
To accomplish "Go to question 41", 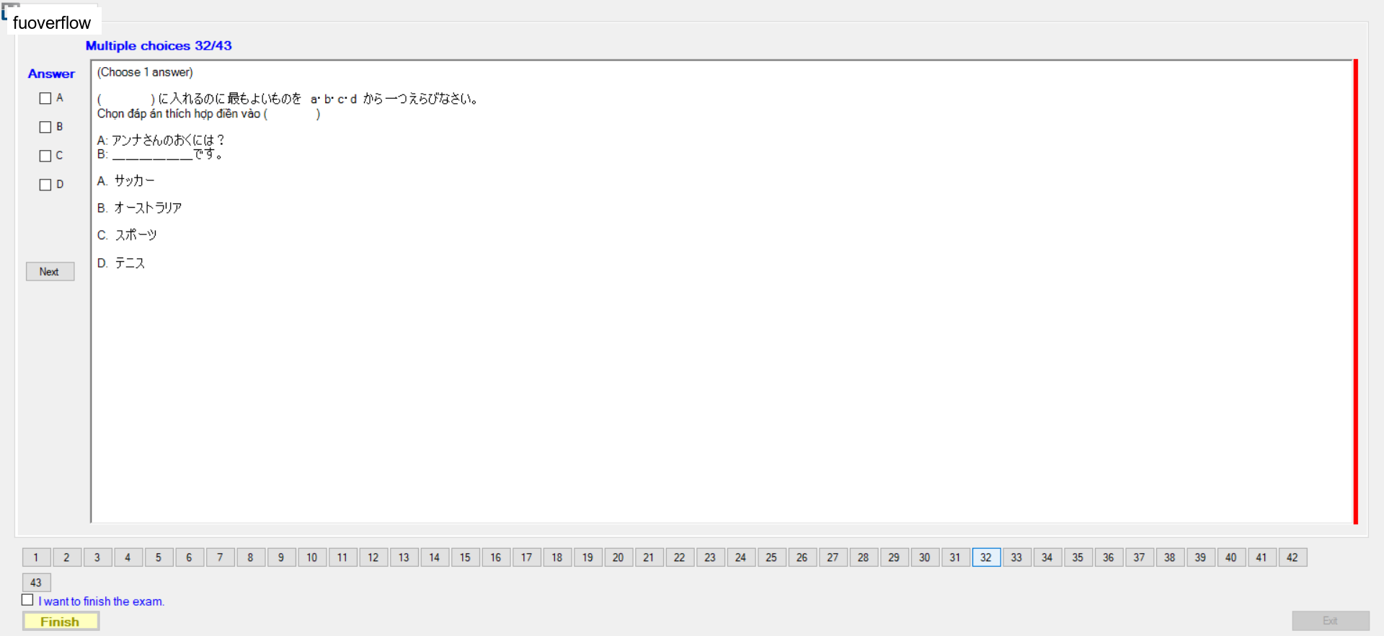I will (1261, 557).
